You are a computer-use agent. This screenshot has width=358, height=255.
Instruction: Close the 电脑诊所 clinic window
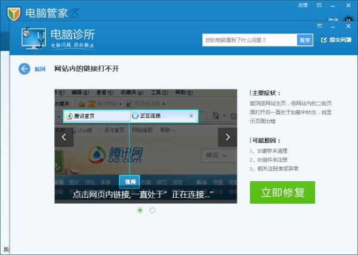tap(348, 26)
